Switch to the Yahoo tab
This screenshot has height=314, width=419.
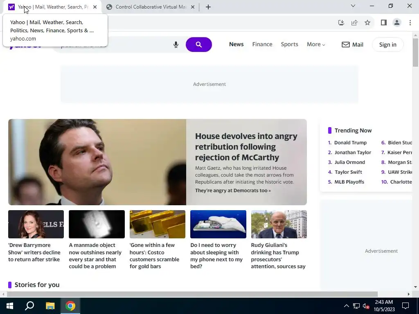coord(52,7)
